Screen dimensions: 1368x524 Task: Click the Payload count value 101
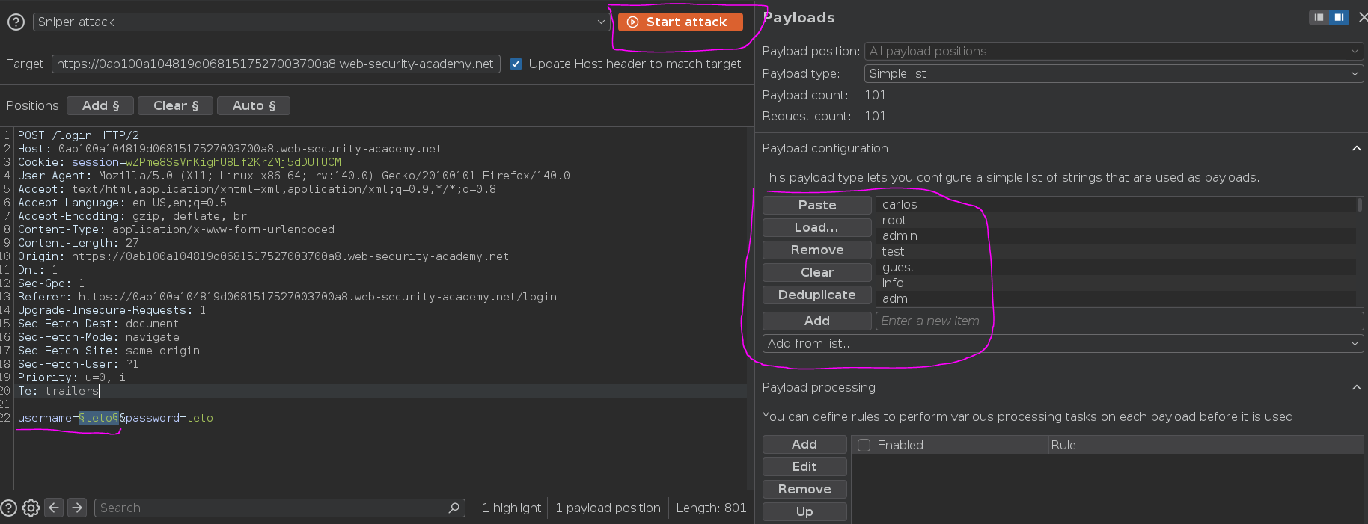point(876,95)
